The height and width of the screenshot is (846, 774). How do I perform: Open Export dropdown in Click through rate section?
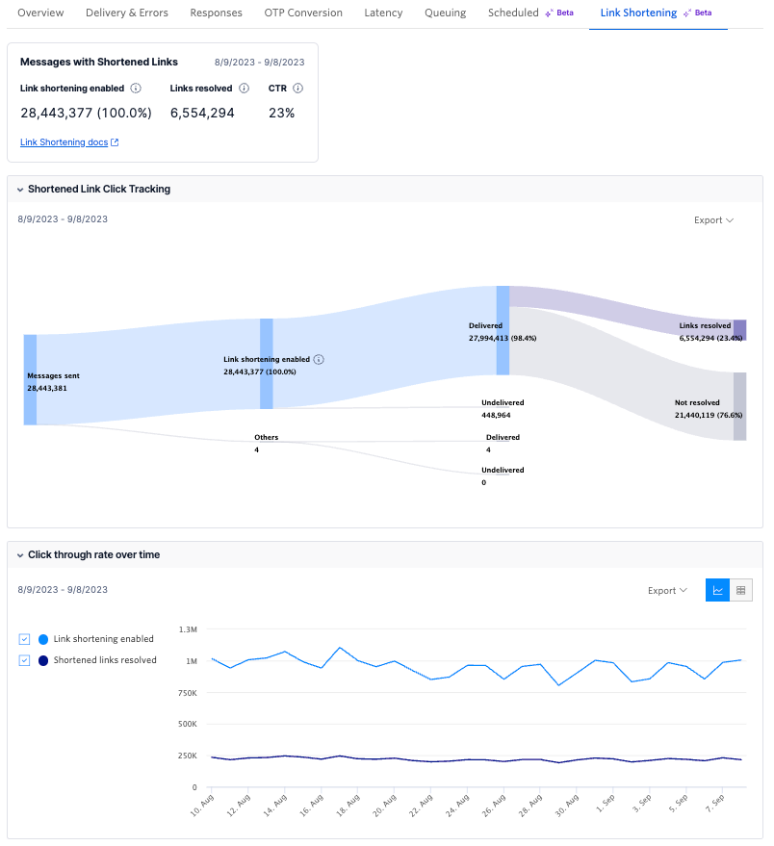[666, 590]
